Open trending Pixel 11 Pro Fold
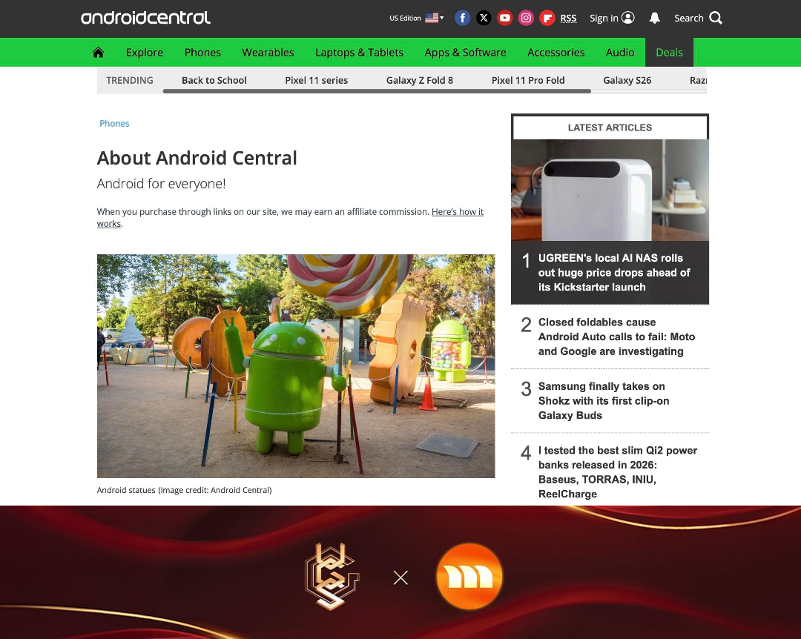801x639 pixels. (x=528, y=80)
